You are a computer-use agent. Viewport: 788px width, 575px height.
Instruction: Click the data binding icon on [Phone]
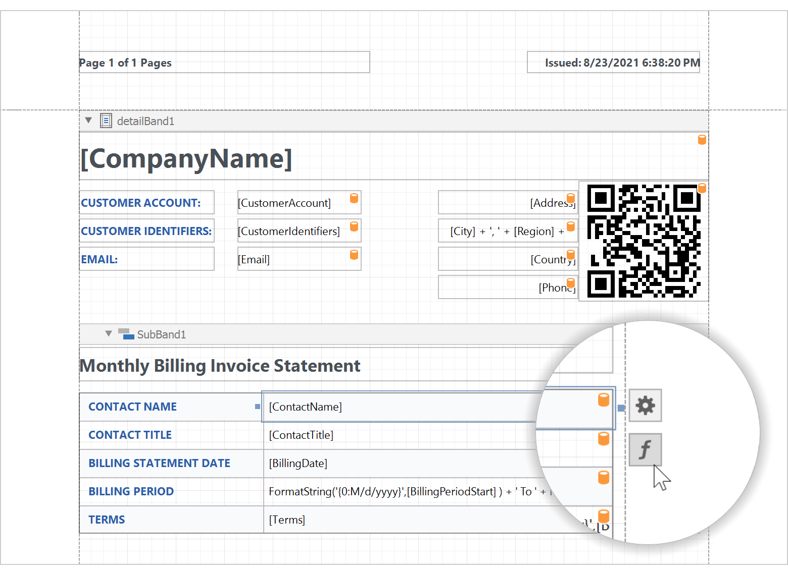coord(571,282)
